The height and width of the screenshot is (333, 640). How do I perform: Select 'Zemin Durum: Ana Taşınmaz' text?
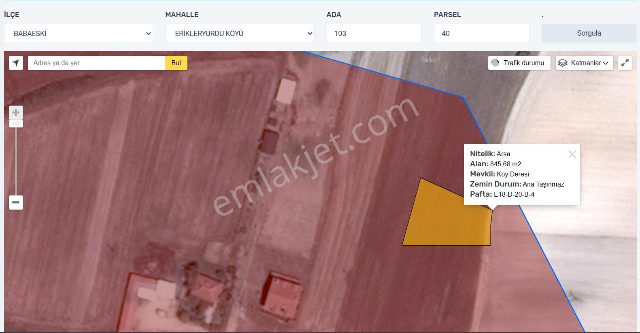tap(517, 184)
